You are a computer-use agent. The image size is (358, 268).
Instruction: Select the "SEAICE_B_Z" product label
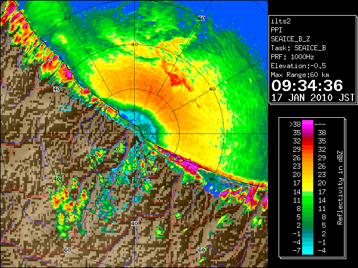tap(290, 39)
